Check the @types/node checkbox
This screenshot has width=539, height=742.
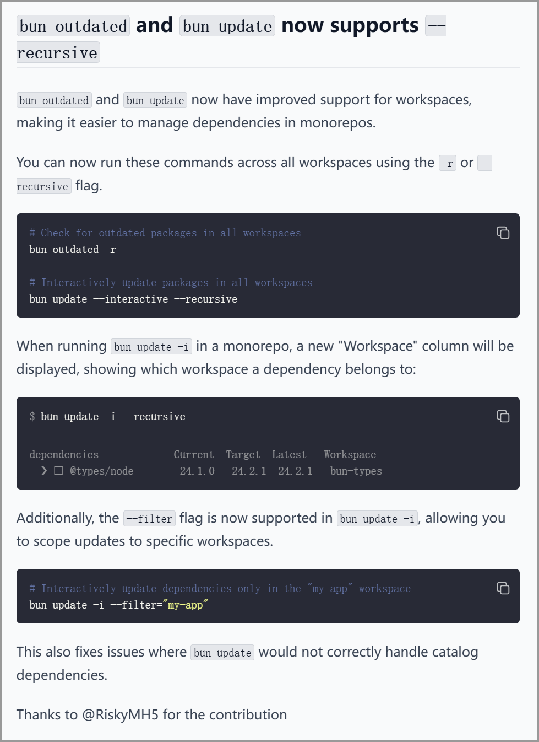click(x=59, y=471)
